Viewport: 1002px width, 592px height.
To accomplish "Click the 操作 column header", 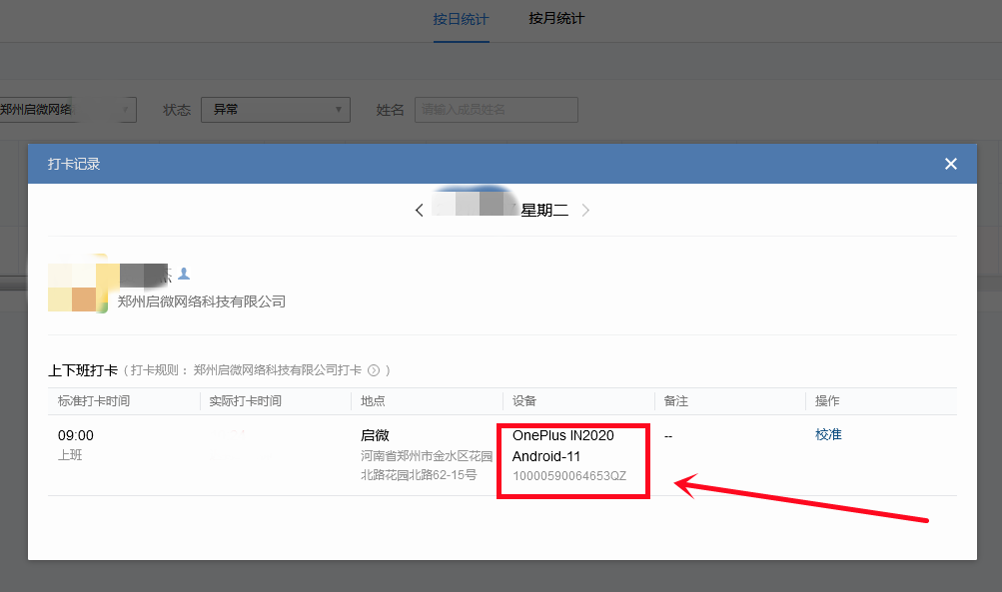I will coord(827,401).
